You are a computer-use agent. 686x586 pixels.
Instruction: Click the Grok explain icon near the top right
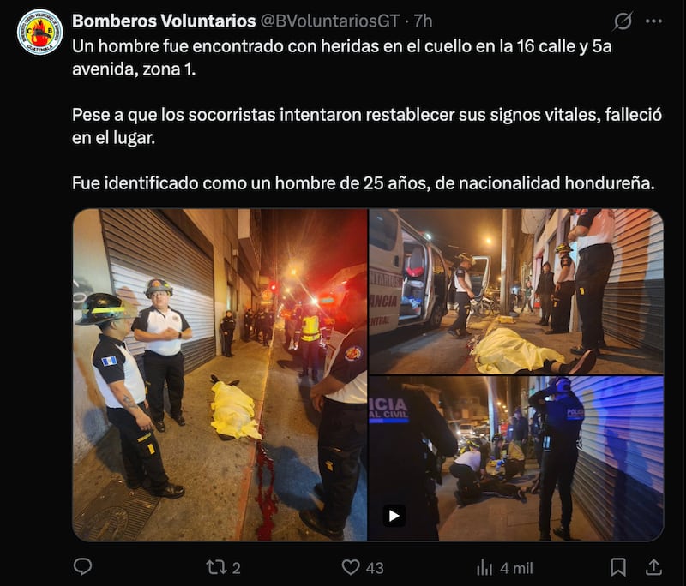623,21
